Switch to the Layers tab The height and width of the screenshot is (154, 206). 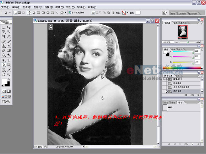167,102
